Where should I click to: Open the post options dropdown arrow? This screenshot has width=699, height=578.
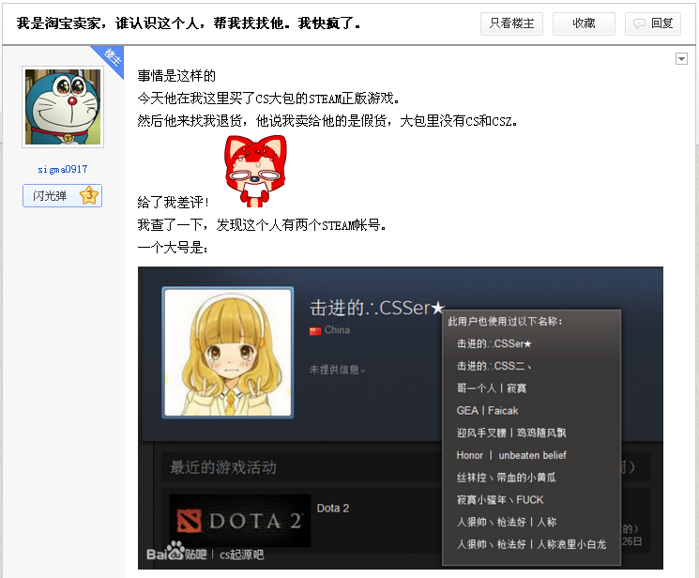pos(681,58)
